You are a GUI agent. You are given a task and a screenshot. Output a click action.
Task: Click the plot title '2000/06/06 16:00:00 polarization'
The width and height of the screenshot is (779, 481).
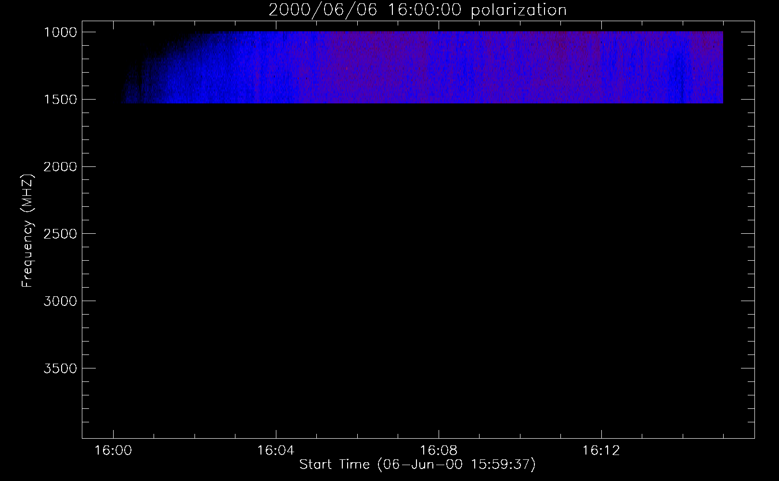[417, 10]
